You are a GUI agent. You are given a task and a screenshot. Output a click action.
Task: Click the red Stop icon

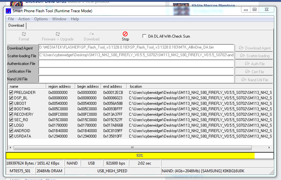pyautogui.click(x=125, y=34)
